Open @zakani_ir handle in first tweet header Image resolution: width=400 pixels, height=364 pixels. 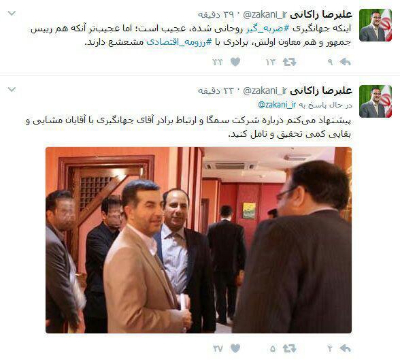coord(265,15)
